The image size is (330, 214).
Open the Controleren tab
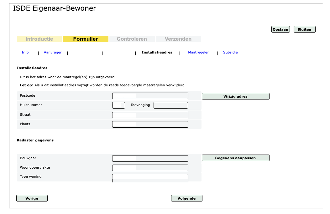(x=132, y=39)
